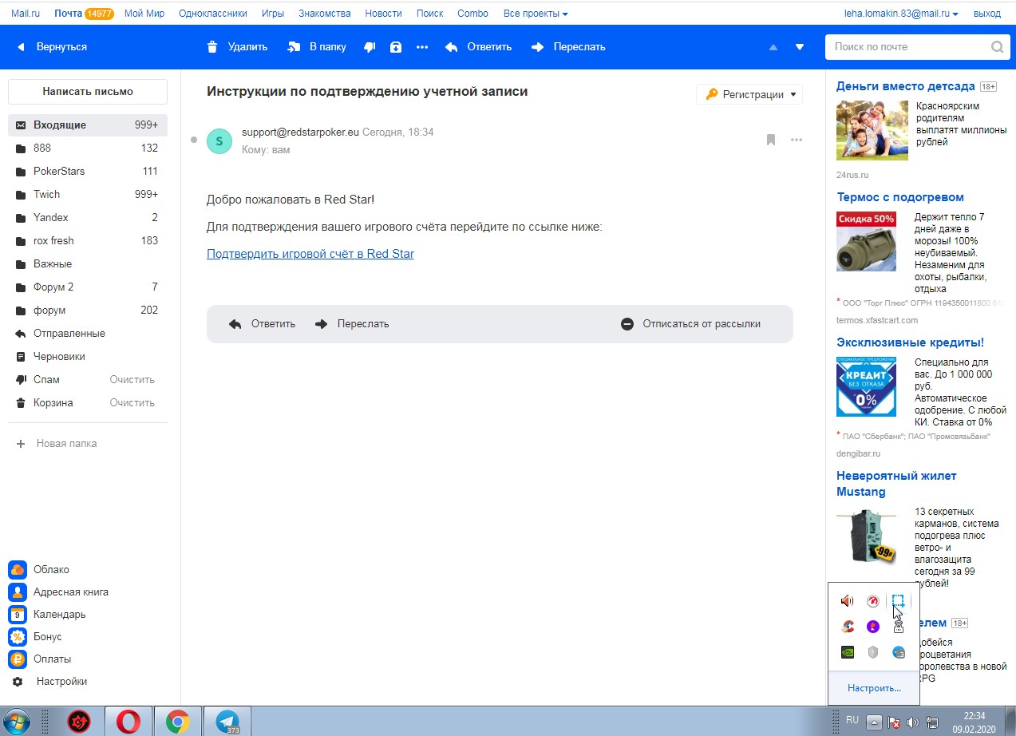1016x736 pixels.
Task: Reply using the Ответить button in the blue toolbar
Action: pos(478,47)
